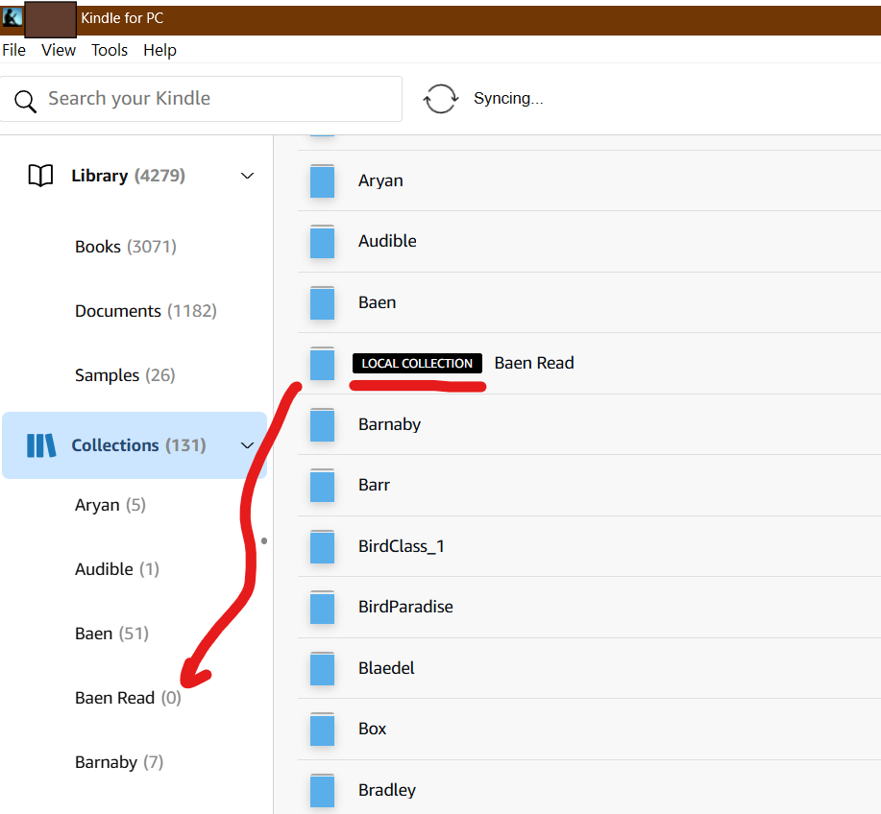Open the Tools menu
This screenshot has width=881, height=814.
click(x=110, y=51)
